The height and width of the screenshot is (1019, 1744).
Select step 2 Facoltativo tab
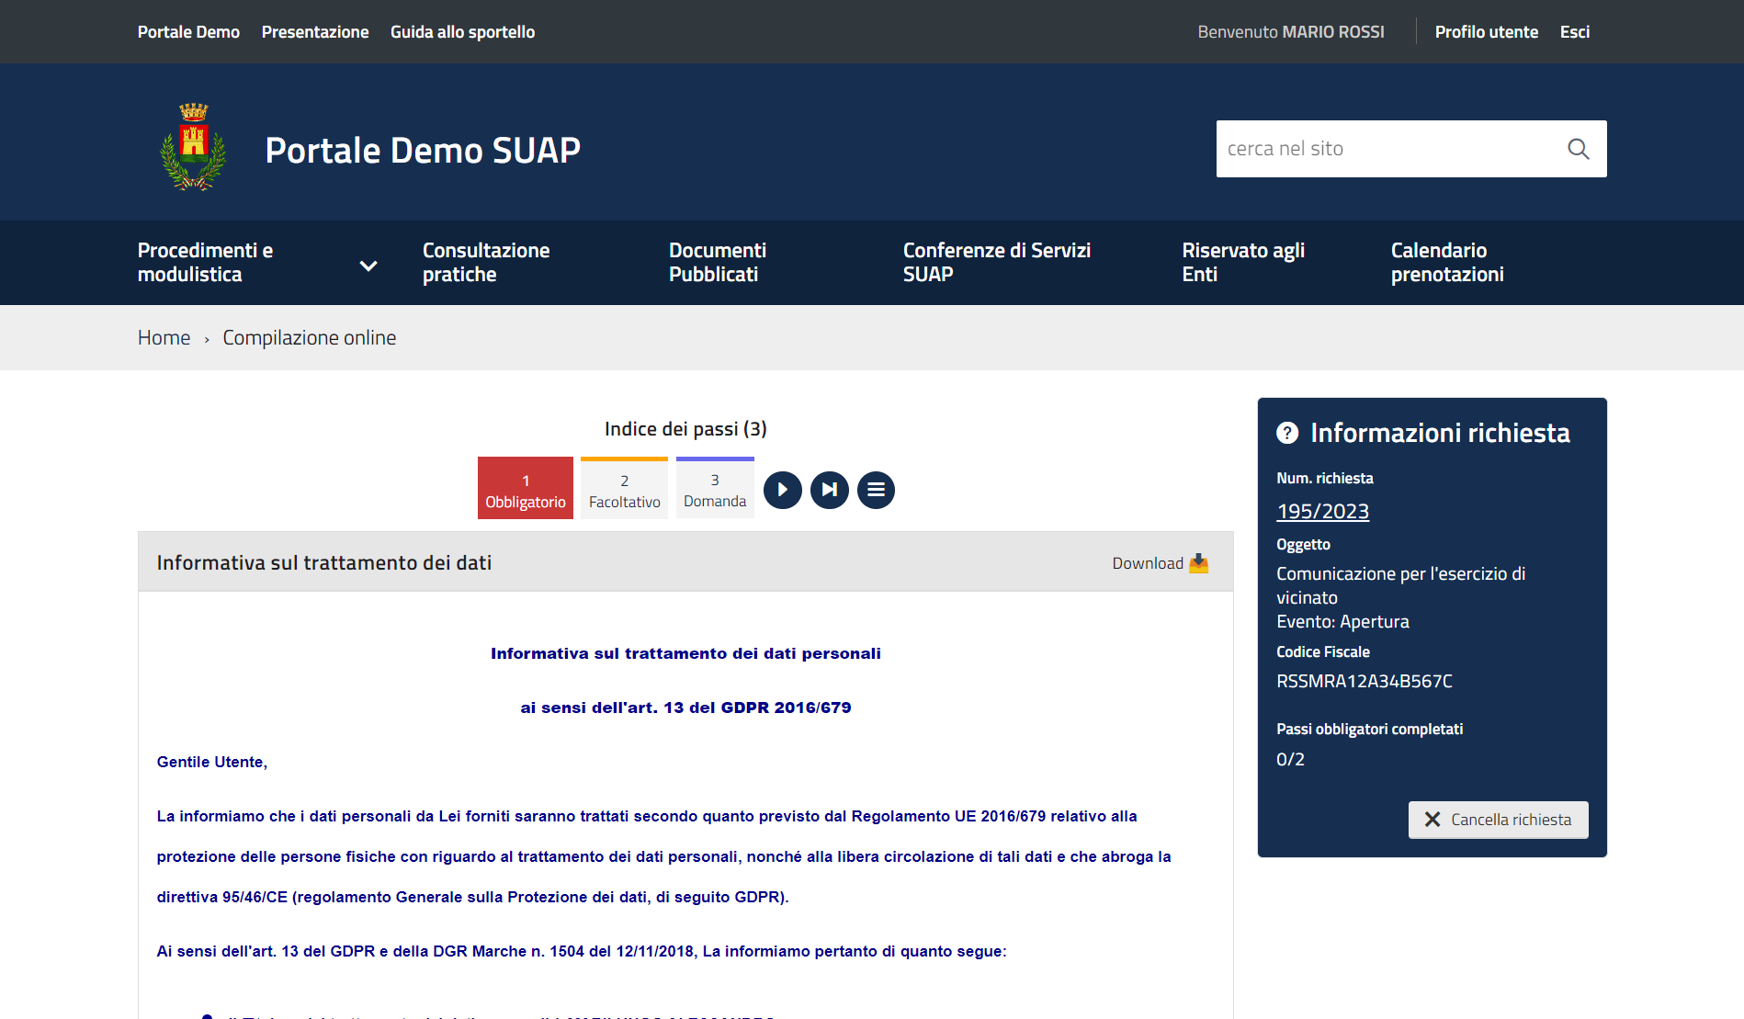[624, 489]
